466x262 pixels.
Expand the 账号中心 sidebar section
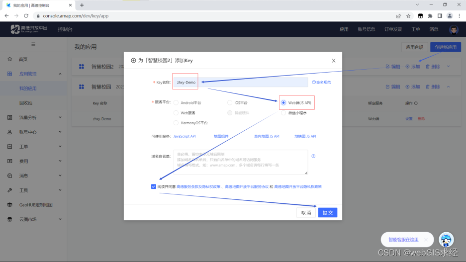tap(33, 132)
